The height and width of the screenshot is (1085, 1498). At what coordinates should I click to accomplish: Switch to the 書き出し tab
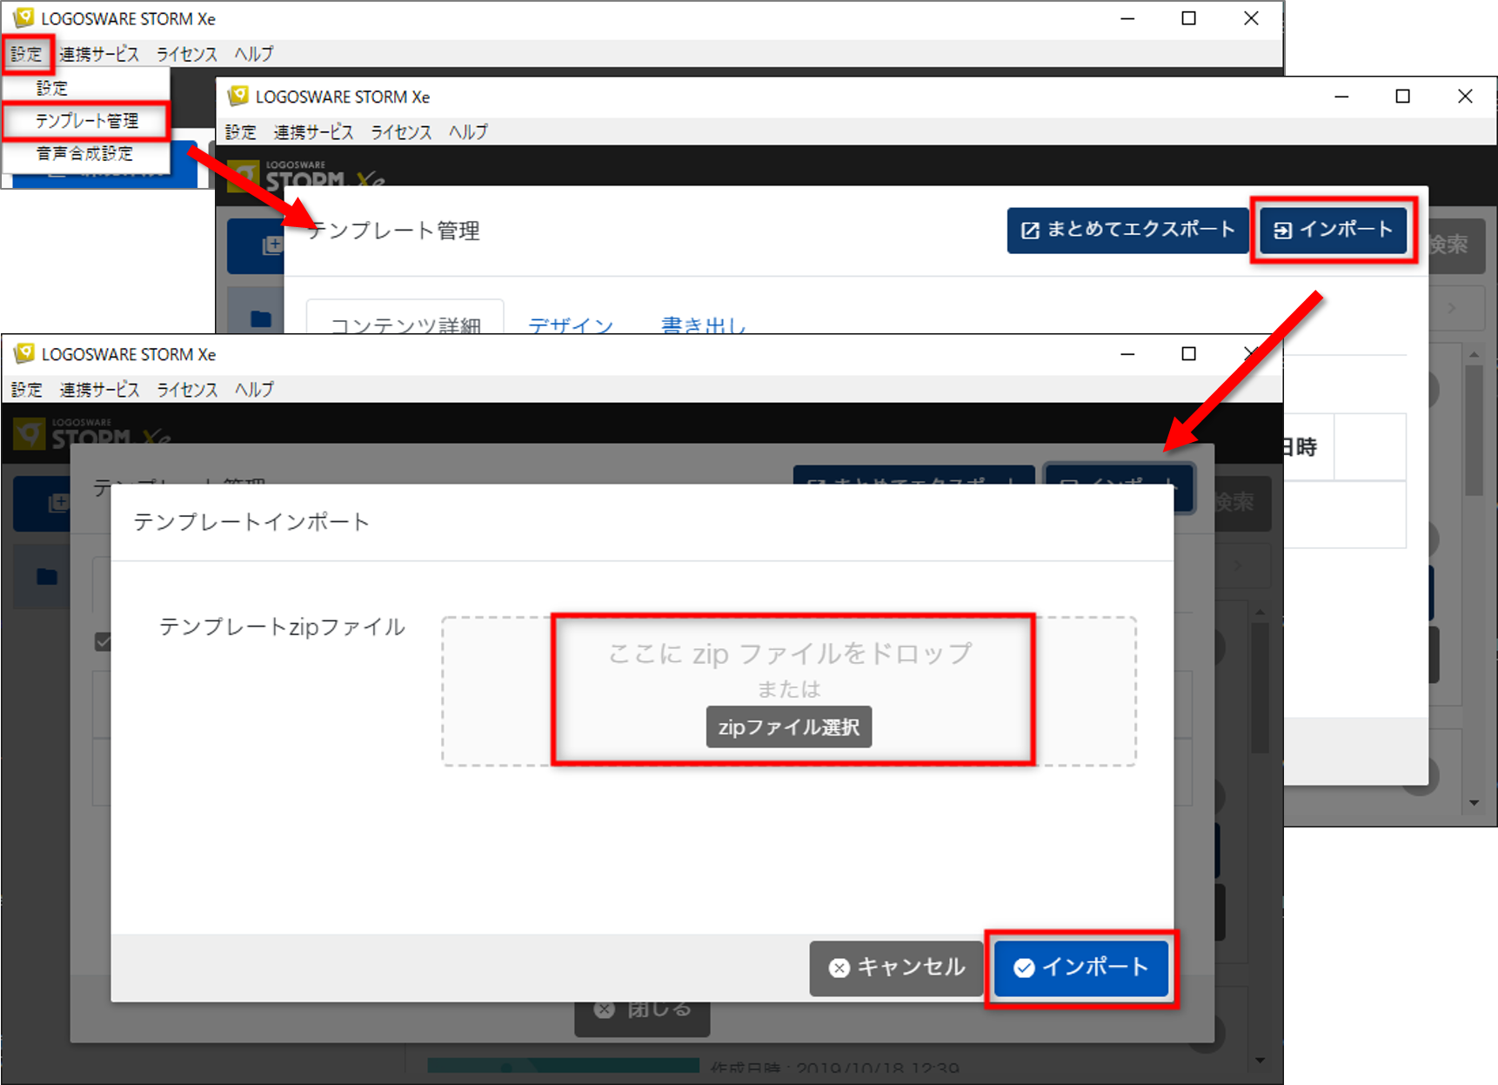coord(704,325)
